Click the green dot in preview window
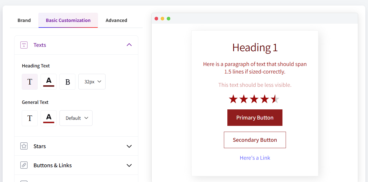Viewport: 368px width, 182px height. (168, 19)
